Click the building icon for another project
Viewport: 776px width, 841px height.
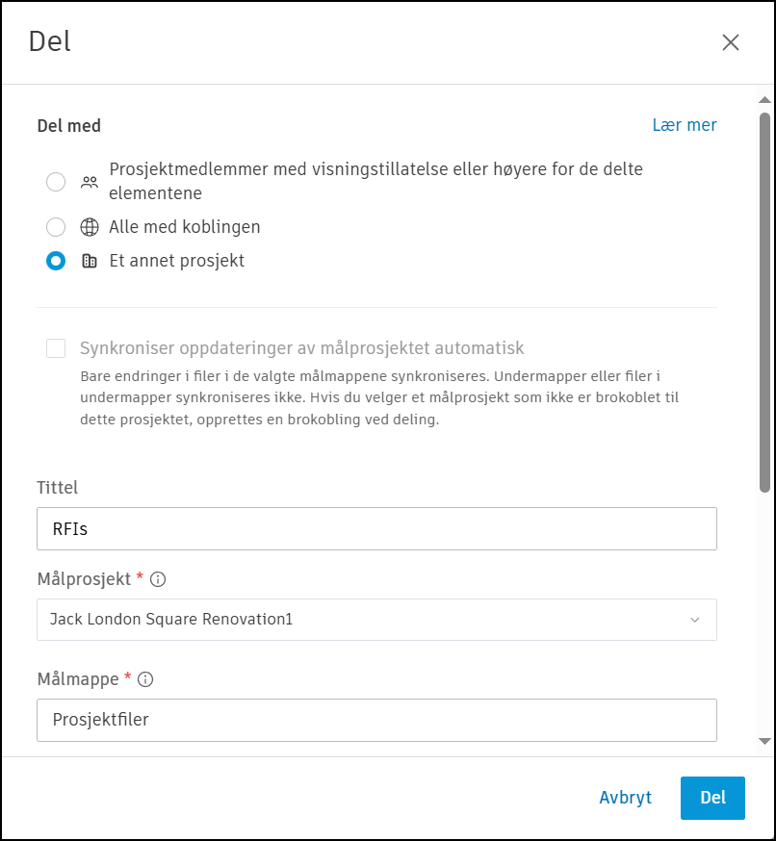[90, 261]
